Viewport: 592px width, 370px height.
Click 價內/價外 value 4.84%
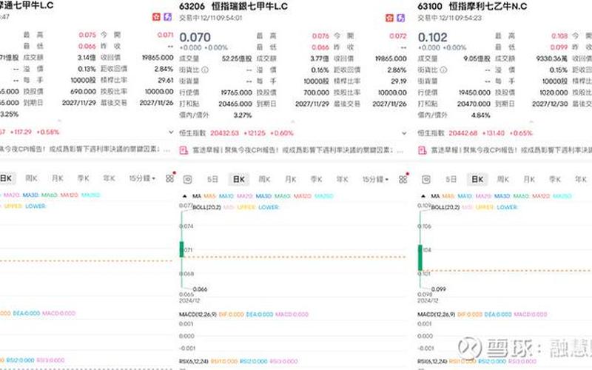point(480,115)
